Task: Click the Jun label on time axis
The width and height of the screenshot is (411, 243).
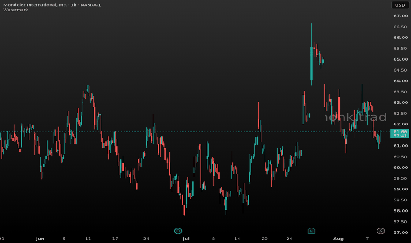Action: click(40, 239)
